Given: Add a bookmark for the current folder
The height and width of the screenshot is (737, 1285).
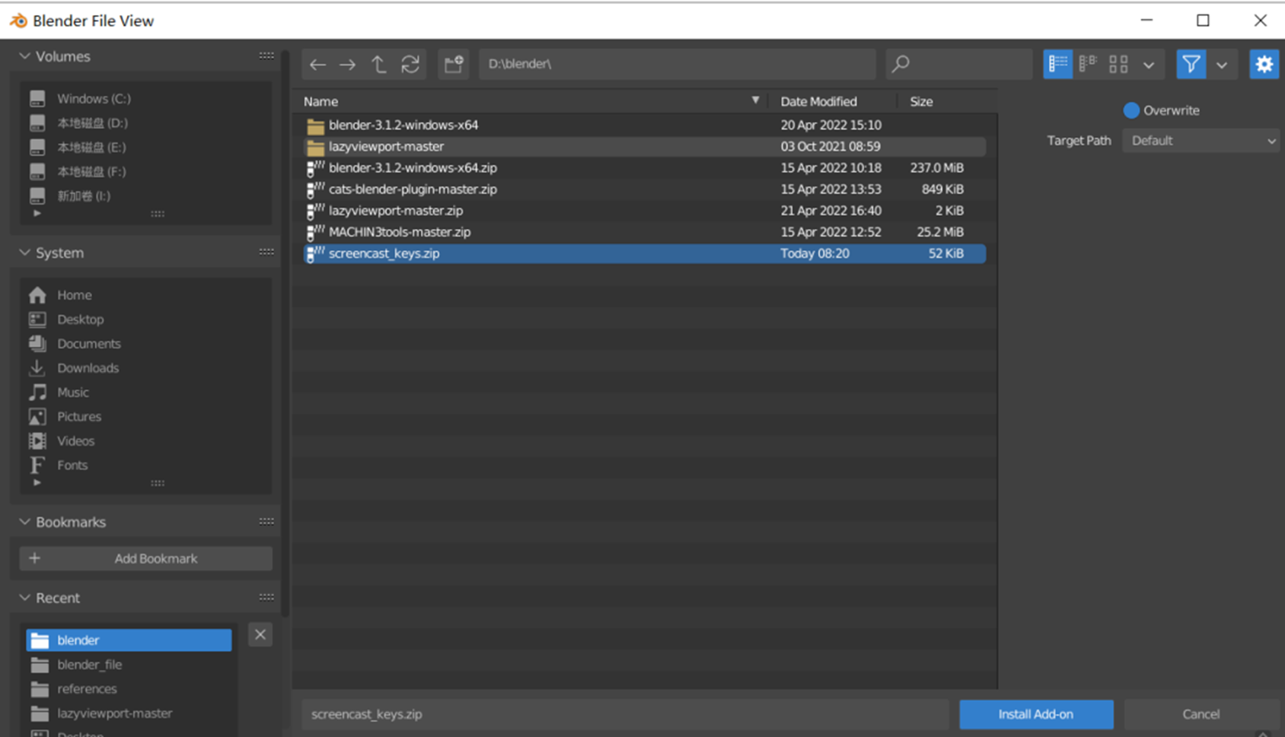Looking at the screenshot, I should pos(145,558).
